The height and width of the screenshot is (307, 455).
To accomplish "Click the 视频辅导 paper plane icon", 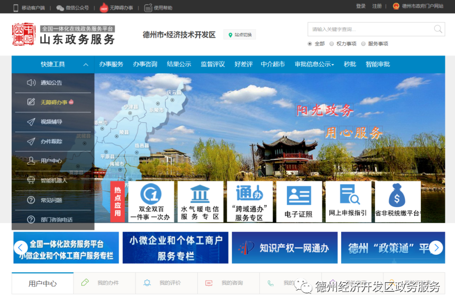I will tap(31, 122).
